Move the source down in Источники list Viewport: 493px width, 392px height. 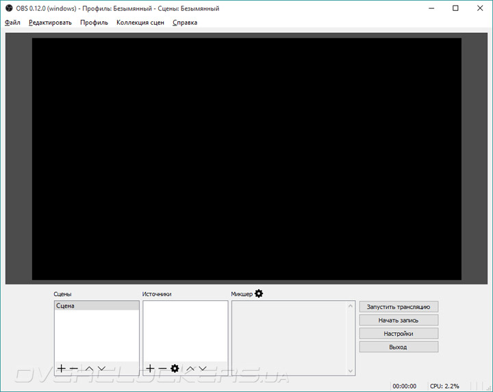coord(203,369)
